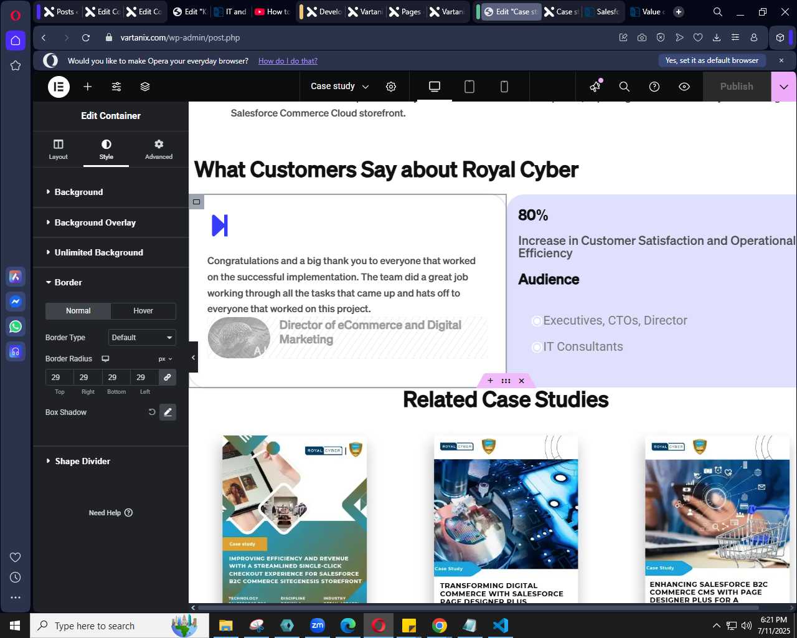797x638 pixels.
Task: Open Elementor help question icon
Action: 654,87
